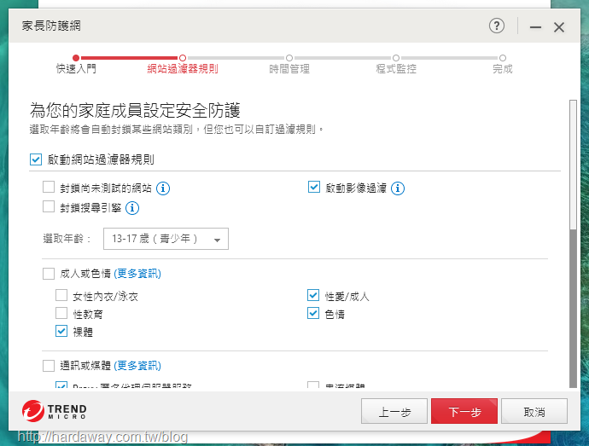This screenshot has height=446, width=589.
Task: Click the 選取年齡 label
Action: [x=67, y=239]
